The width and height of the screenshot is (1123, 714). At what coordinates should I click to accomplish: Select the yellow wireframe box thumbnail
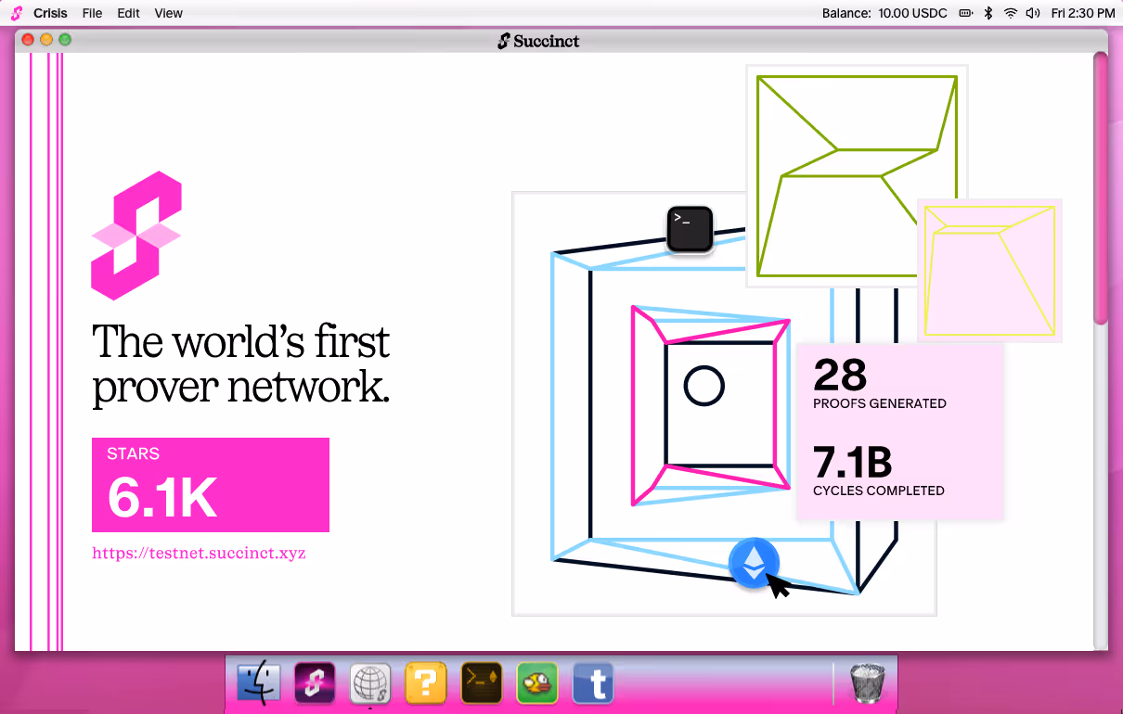[x=989, y=270]
